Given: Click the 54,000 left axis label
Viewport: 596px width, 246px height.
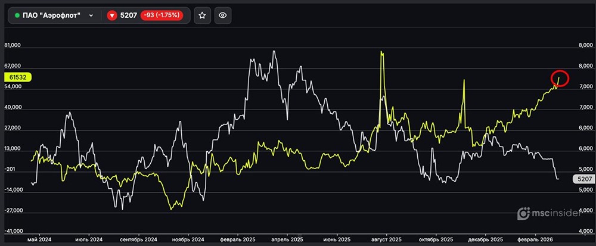Looking at the screenshot, I should [12, 86].
